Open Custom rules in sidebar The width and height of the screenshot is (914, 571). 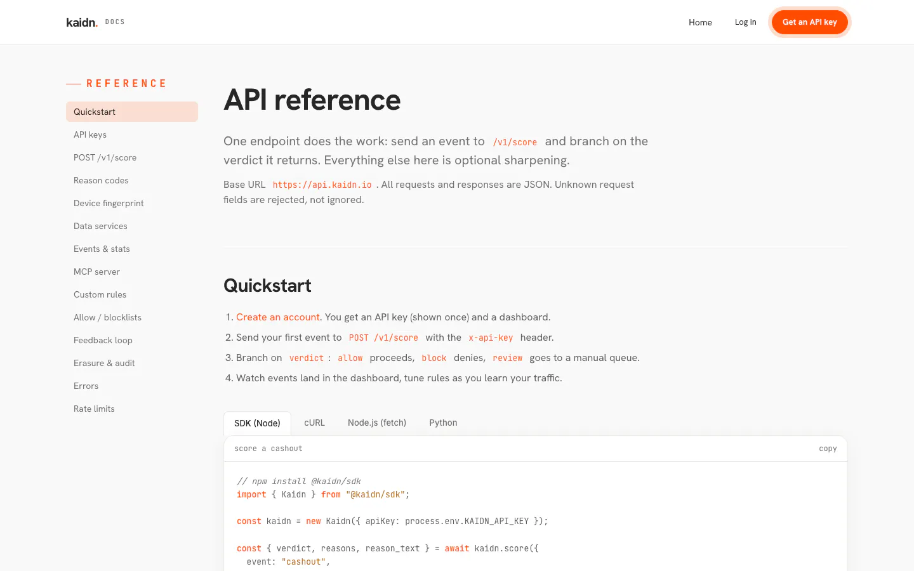[x=132, y=294]
